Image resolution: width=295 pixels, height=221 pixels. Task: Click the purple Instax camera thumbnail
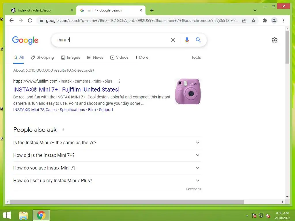(188, 92)
